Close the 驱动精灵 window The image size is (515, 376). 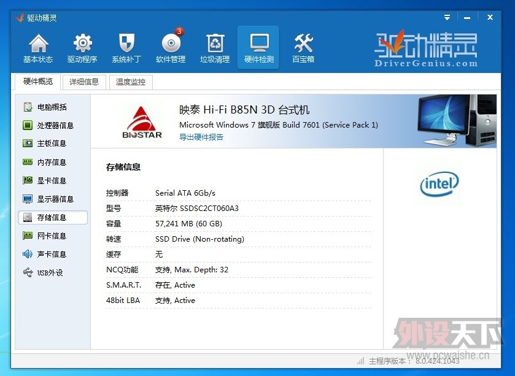(x=490, y=17)
